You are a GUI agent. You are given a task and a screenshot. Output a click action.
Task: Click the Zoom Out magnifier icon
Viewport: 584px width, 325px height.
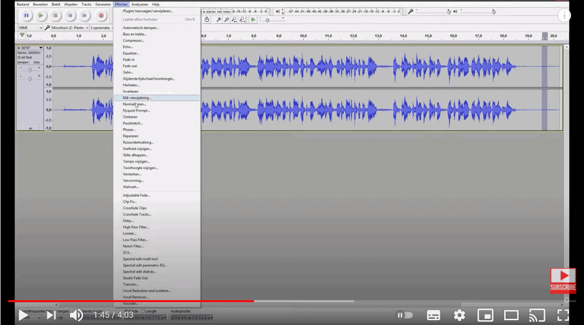click(x=227, y=19)
